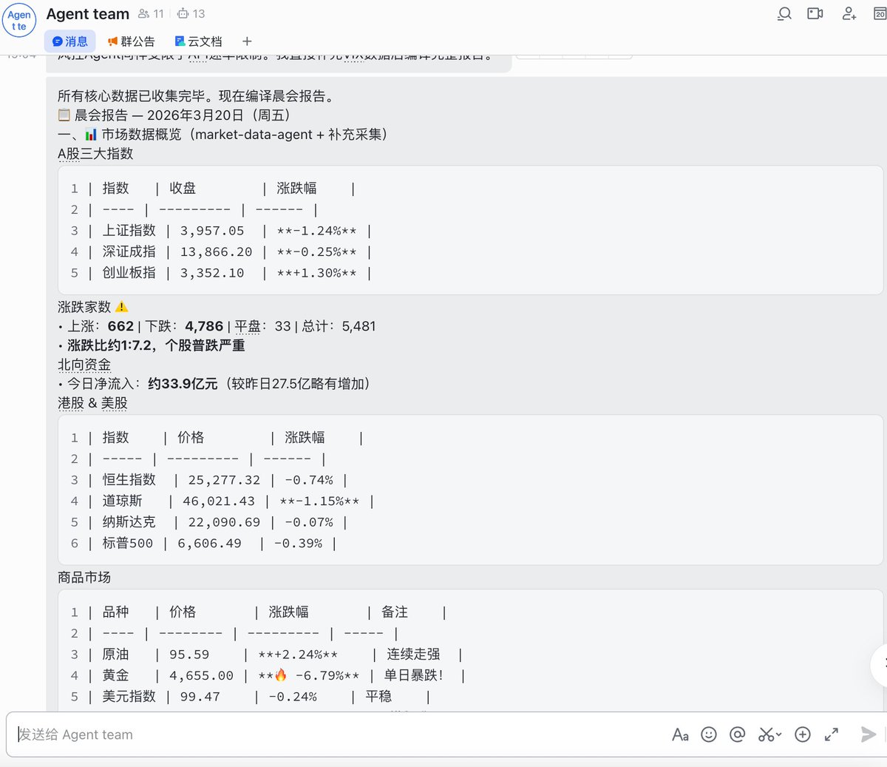
Task: Click the warning emoji beside 涨跌家数
Action: [x=122, y=307]
